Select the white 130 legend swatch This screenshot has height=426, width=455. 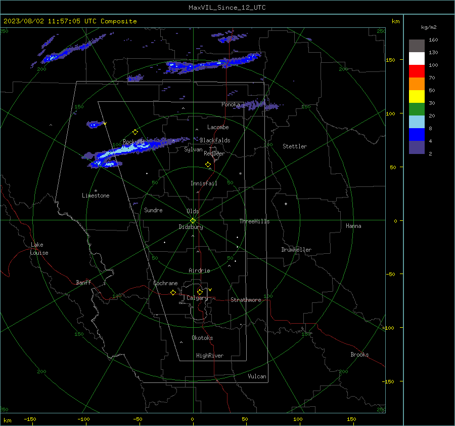417,59
